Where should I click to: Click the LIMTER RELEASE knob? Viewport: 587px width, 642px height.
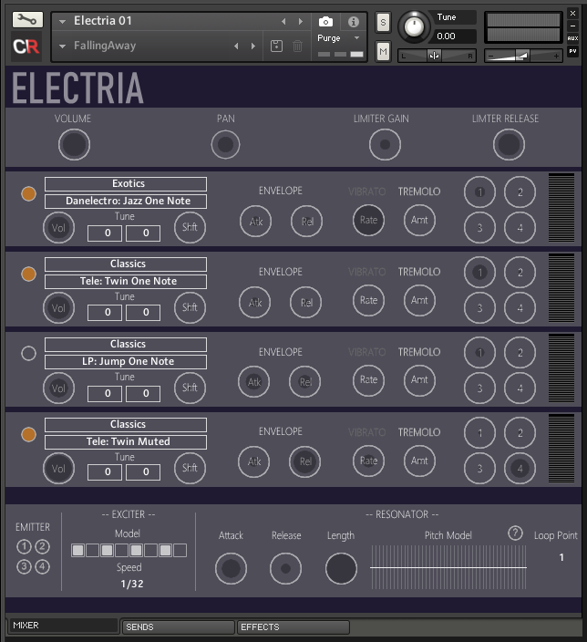click(509, 144)
